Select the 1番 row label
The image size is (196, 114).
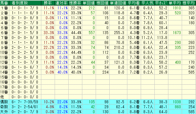pyautogui.click(x=4, y=8)
